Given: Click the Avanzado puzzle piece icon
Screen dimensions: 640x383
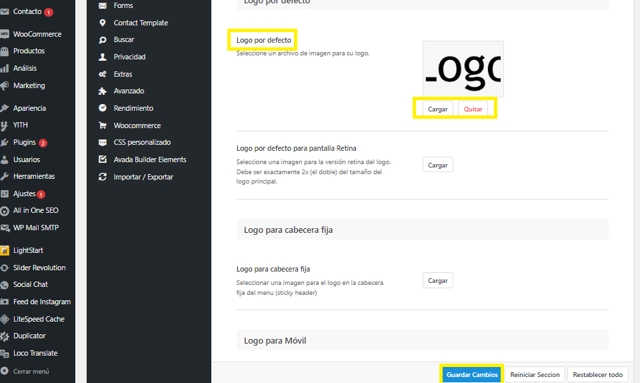Looking at the screenshot, I should [x=102, y=91].
